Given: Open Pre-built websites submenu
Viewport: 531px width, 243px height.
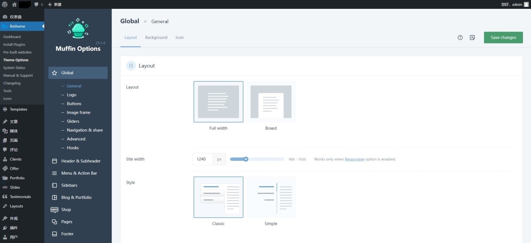Looking at the screenshot, I should (17, 52).
